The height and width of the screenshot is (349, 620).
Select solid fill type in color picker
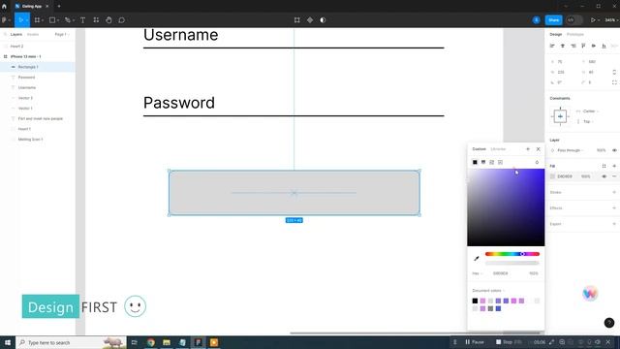(475, 162)
